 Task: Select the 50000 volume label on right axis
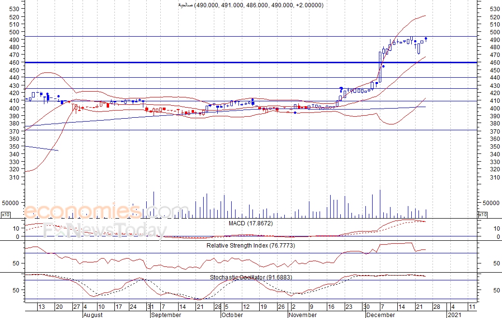point(491,203)
